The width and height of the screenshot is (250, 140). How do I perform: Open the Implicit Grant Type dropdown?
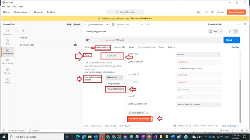pyautogui.click(x=198, y=54)
